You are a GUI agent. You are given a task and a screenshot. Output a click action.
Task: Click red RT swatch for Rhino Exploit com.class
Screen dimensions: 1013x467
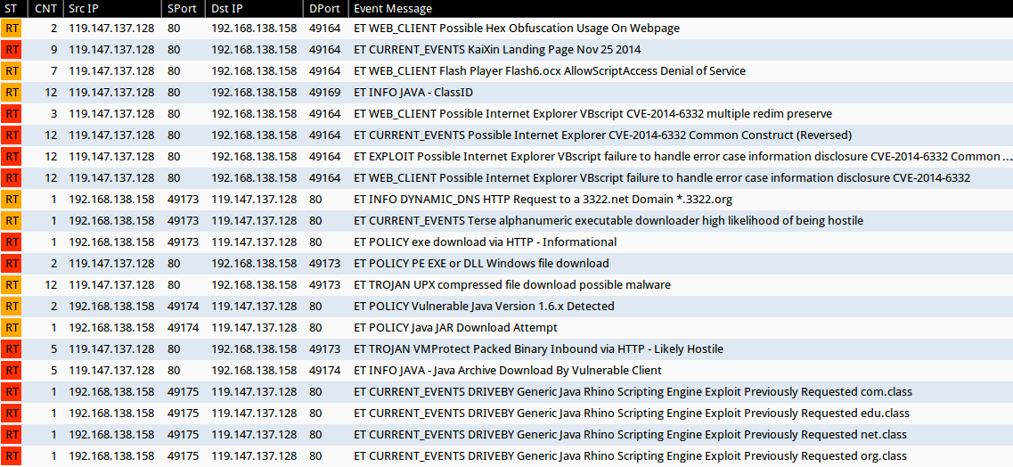tap(12, 392)
